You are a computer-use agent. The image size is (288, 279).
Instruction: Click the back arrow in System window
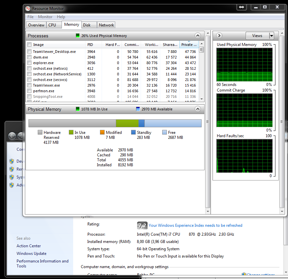point(12,136)
